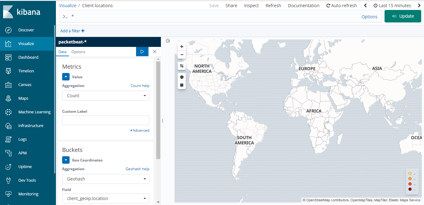Open the Count aggregation dropdown
Viewport: 424px width, 205px height.
(x=106, y=96)
